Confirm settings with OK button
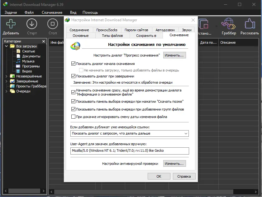 pyautogui.click(x=159, y=176)
